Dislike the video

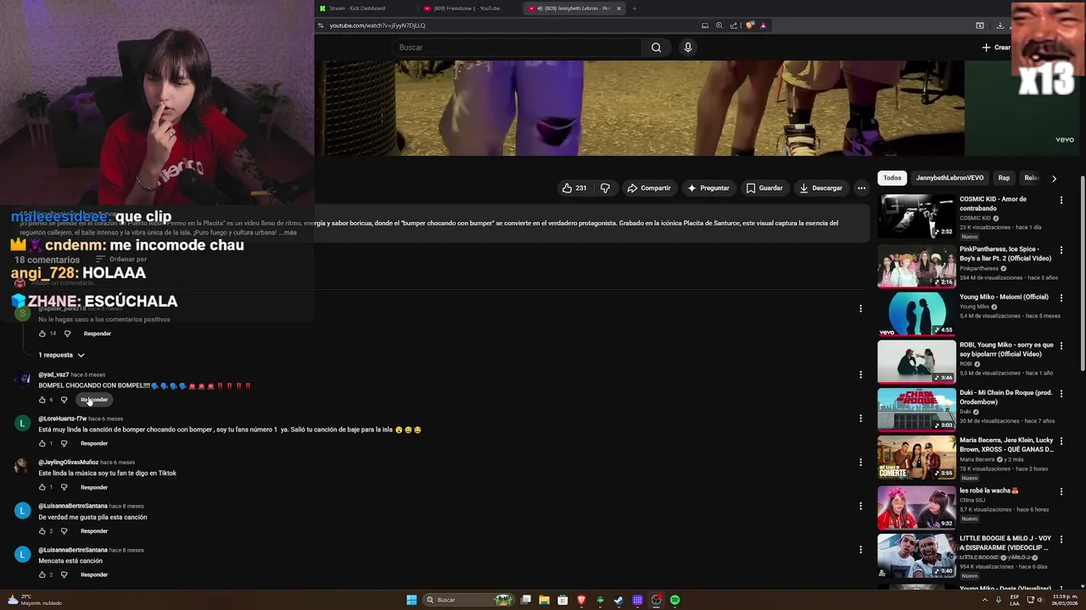tap(605, 188)
